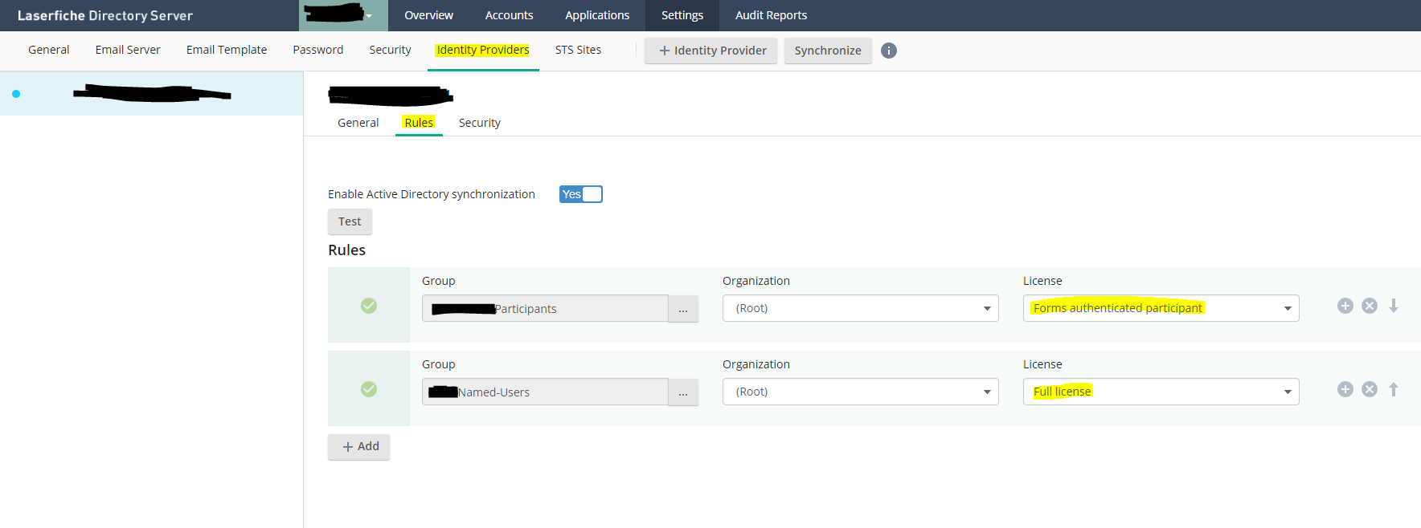Screen dimensions: 1421x528
Task: Select the Rules sub-tab
Action: (x=419, y=123)
